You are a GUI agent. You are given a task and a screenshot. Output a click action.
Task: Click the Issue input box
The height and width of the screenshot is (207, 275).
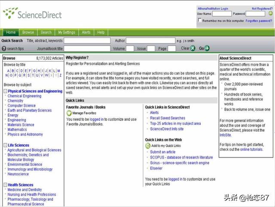(151, 49)
